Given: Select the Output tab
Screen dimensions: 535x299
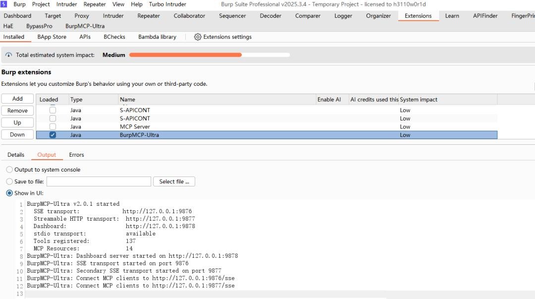Looking at the screenshot, I should click(47, 155).
